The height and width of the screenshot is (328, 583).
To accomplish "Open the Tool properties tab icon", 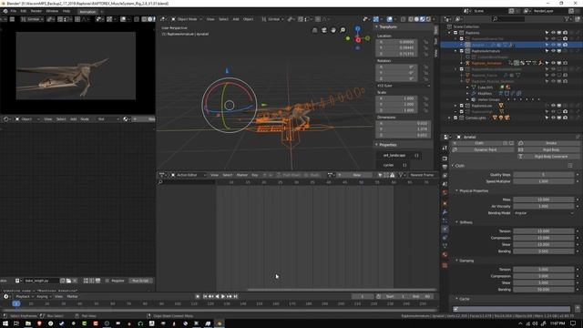I will [445, 148].
